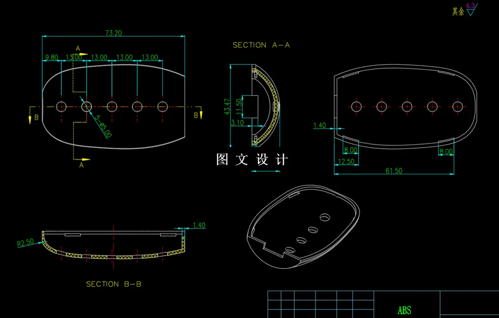Click the 12.50 dimension text
Image resolution: width=499 pixels, height=318 pixels.
[x=346, y=161]
